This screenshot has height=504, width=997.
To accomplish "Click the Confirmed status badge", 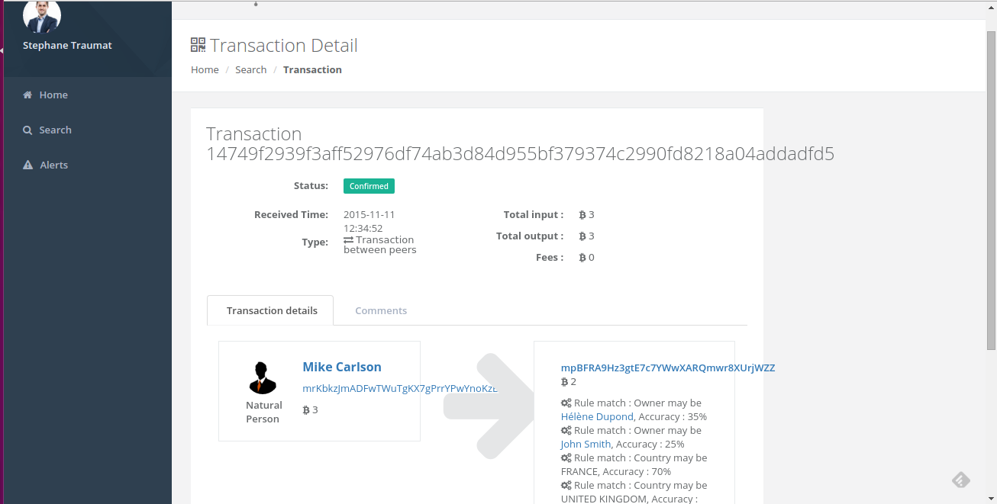I will [369, 186].
